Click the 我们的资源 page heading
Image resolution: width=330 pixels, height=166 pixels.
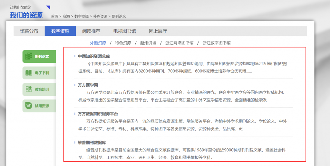(26, 15)
